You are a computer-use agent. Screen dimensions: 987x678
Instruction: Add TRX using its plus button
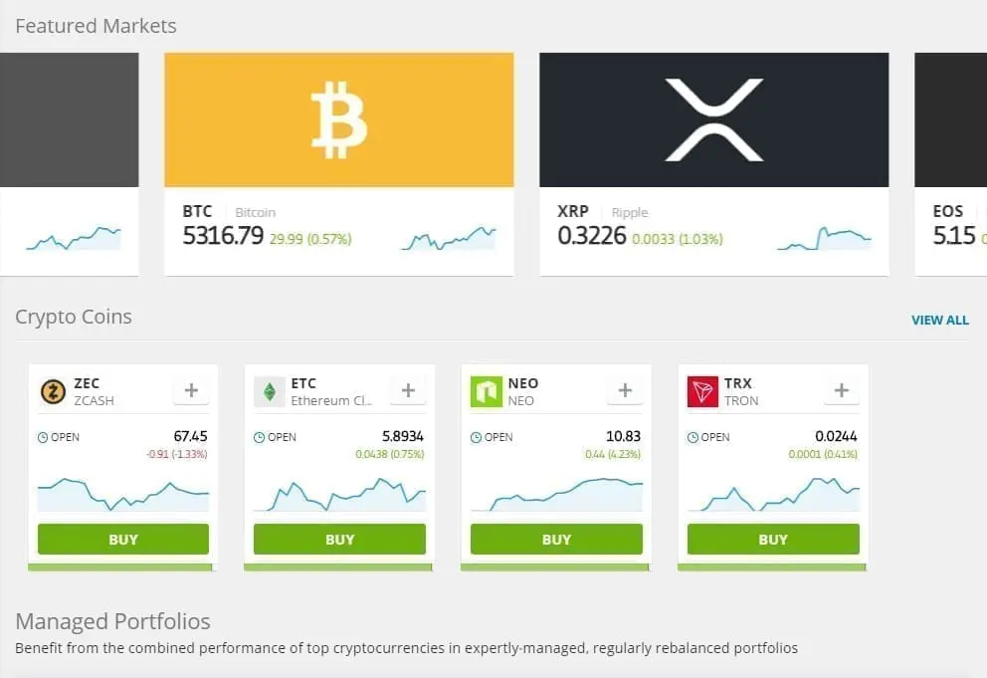coord(840,390)
